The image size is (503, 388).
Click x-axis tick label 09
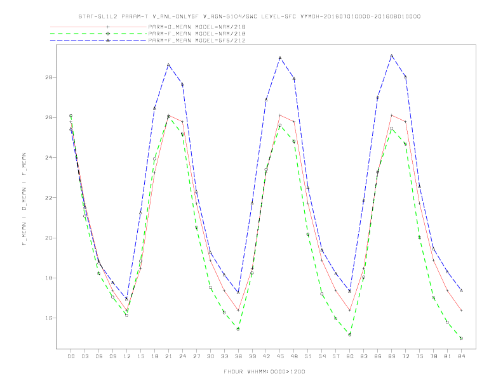click(x=112, y=356)
